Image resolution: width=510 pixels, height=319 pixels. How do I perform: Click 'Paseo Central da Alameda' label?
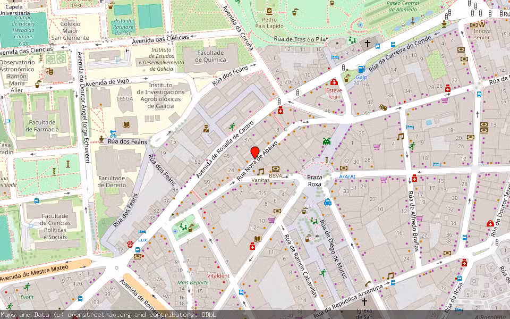[x=402, y=6]
